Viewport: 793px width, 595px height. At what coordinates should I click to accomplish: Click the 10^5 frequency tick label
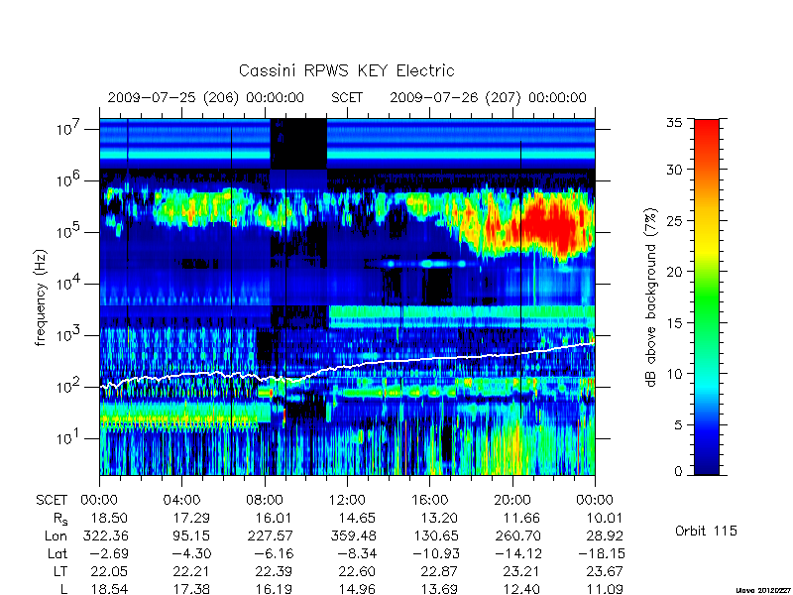(x=69, y=231)
